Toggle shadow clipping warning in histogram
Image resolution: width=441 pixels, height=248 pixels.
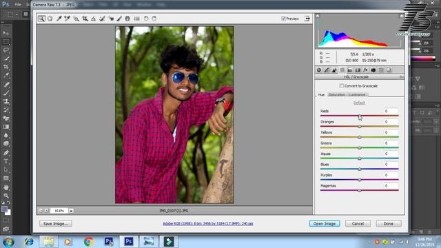[318, 16]
